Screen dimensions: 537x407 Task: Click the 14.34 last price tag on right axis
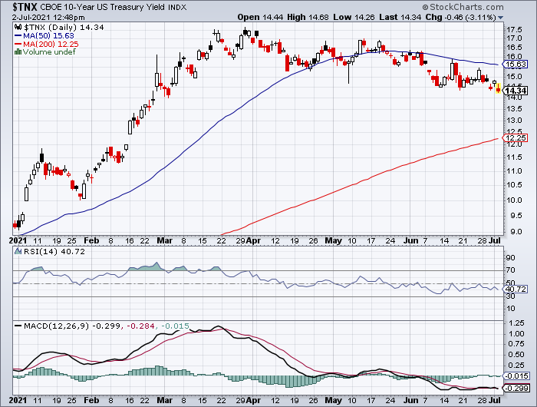pyautogui.click(x=516, y=91)
